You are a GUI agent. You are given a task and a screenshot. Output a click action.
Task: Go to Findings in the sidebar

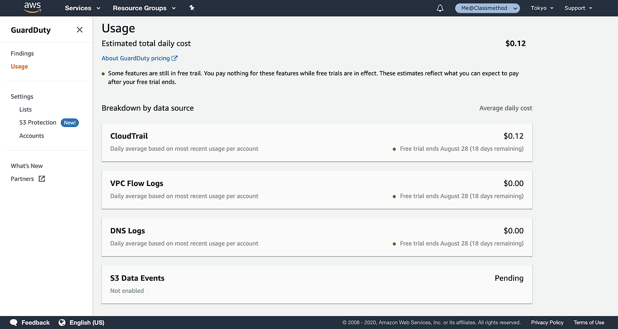click(22, 54)
